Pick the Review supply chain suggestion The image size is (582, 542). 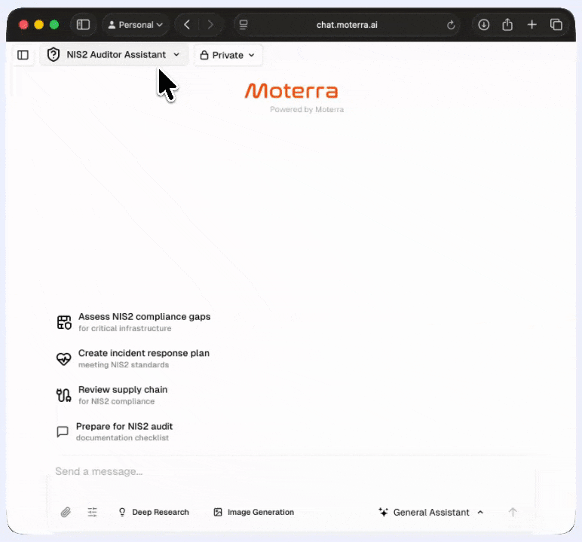(112, 395)
